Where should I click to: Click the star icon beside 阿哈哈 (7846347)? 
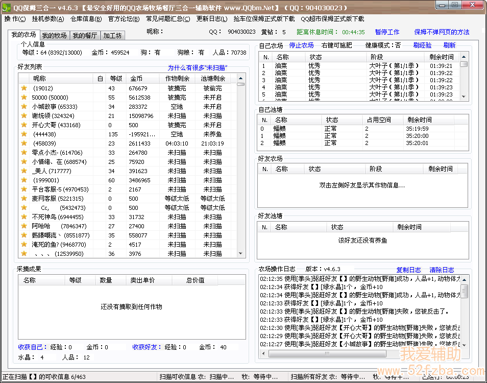pyautogui.click(x=23, y=226)
